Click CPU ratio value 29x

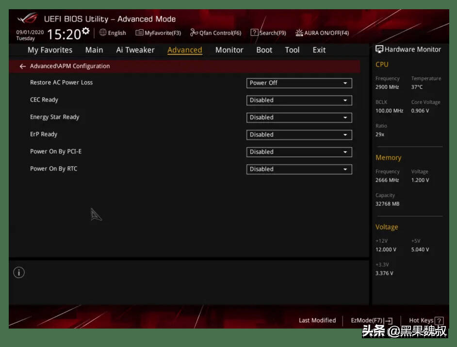pos(380,134)
